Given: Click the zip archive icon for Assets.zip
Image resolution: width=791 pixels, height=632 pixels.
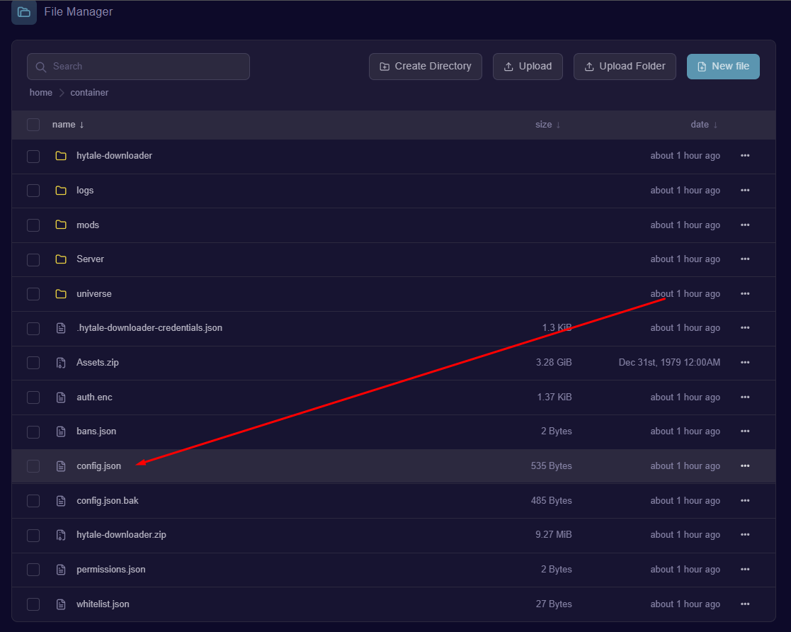Looking at the screenshot, I should [61, 363].
